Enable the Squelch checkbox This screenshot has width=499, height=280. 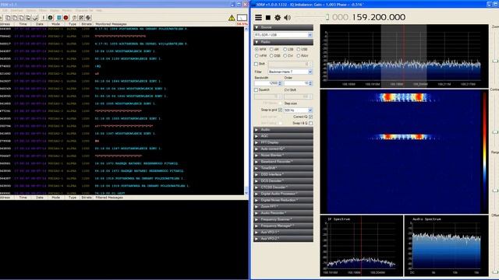coord(257,90)
